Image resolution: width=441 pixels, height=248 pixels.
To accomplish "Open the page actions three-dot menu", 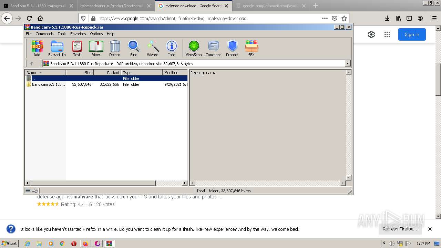I will point(325,18).
